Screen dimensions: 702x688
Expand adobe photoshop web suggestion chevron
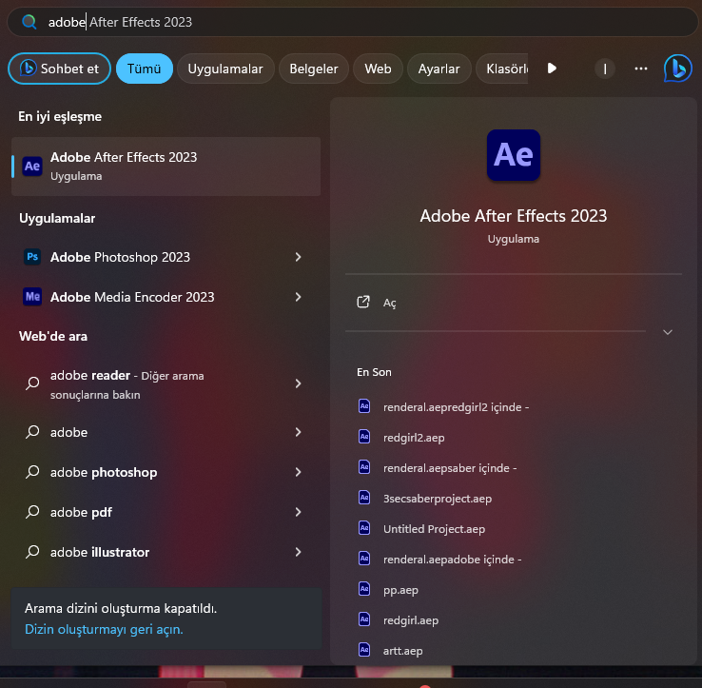(x=298, y=472)
